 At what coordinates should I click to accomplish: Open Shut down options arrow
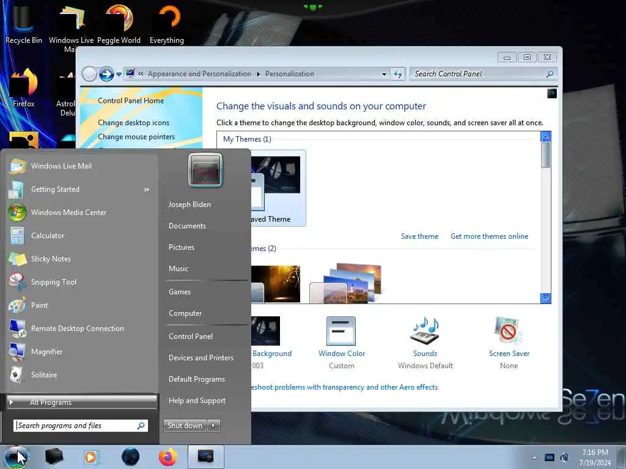[x=213, y=426]
